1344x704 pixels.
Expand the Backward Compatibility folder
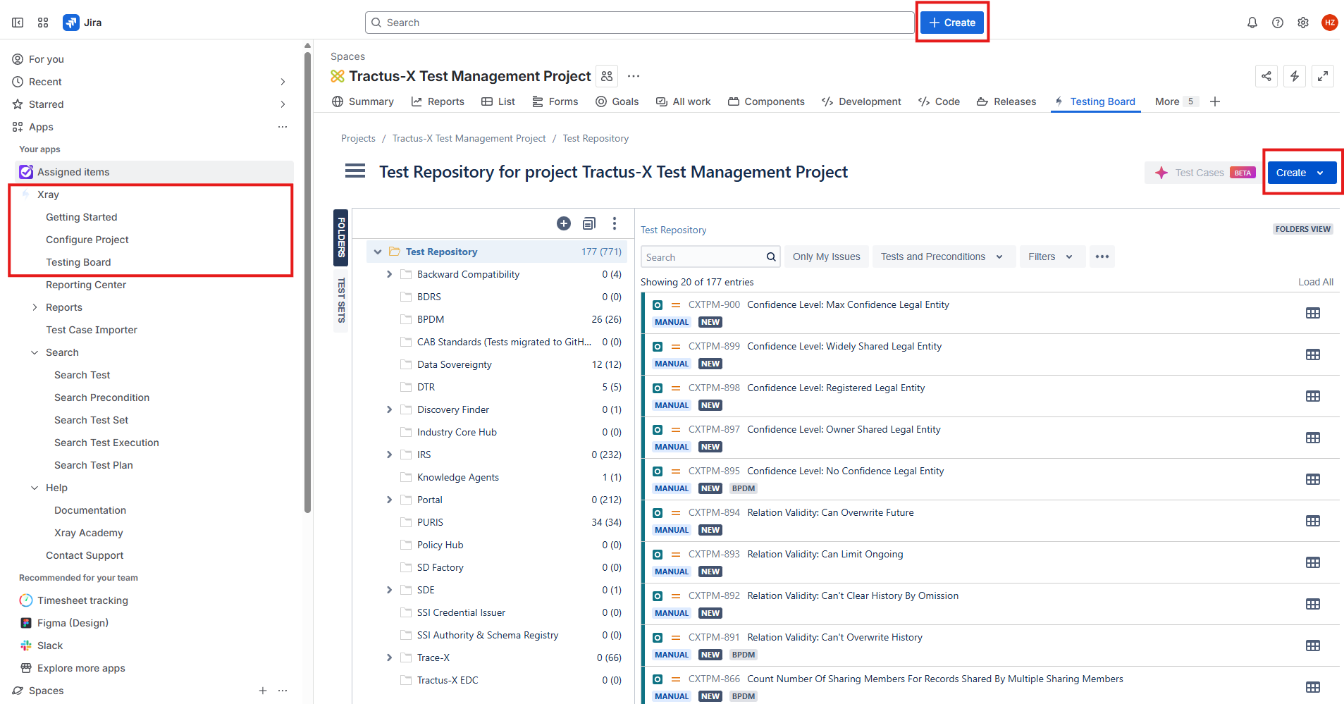(x=389, y=274)
